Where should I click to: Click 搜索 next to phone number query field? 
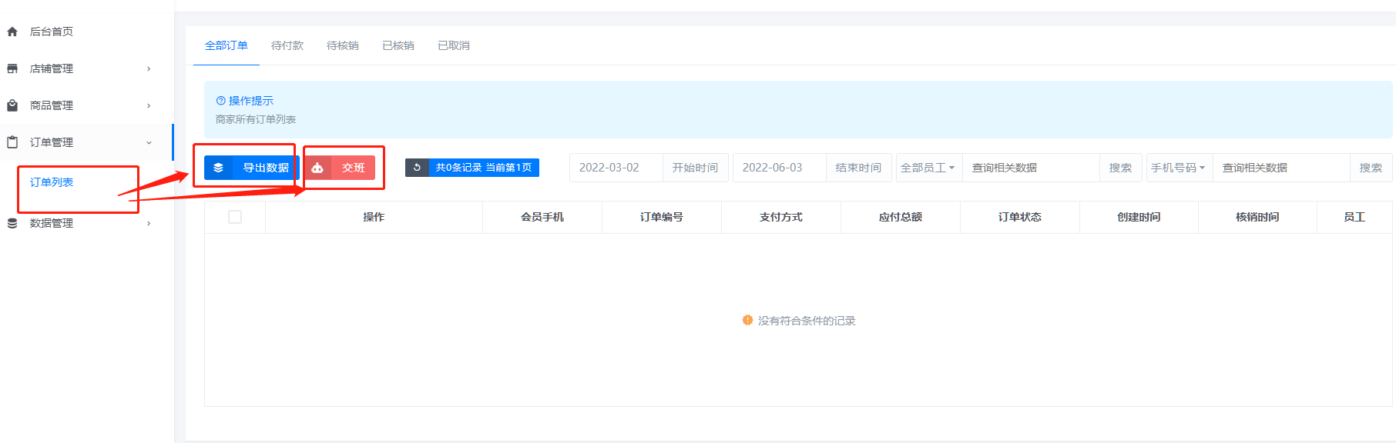1371,168
